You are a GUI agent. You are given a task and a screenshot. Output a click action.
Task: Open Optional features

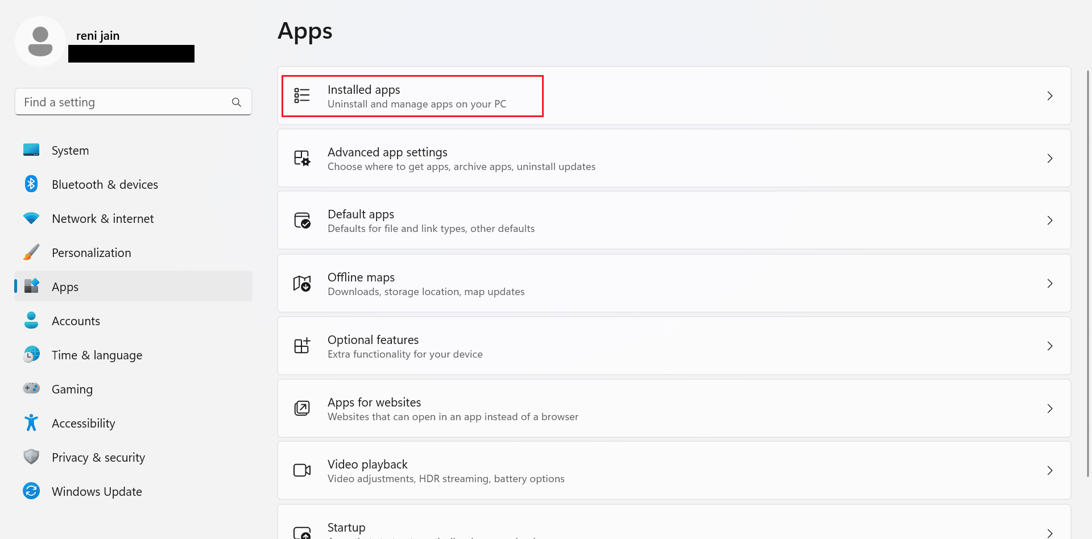[674, 346]
